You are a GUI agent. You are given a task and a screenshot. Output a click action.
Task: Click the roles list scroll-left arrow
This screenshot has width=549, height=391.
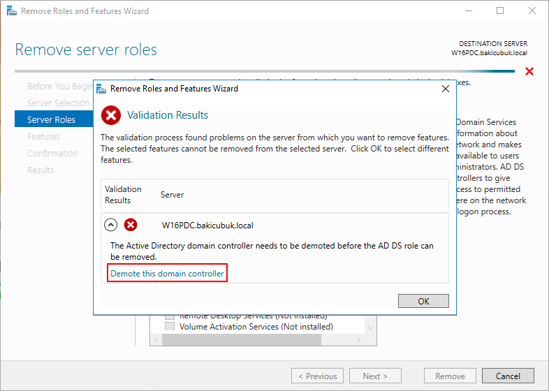click(x=156, y=339)
